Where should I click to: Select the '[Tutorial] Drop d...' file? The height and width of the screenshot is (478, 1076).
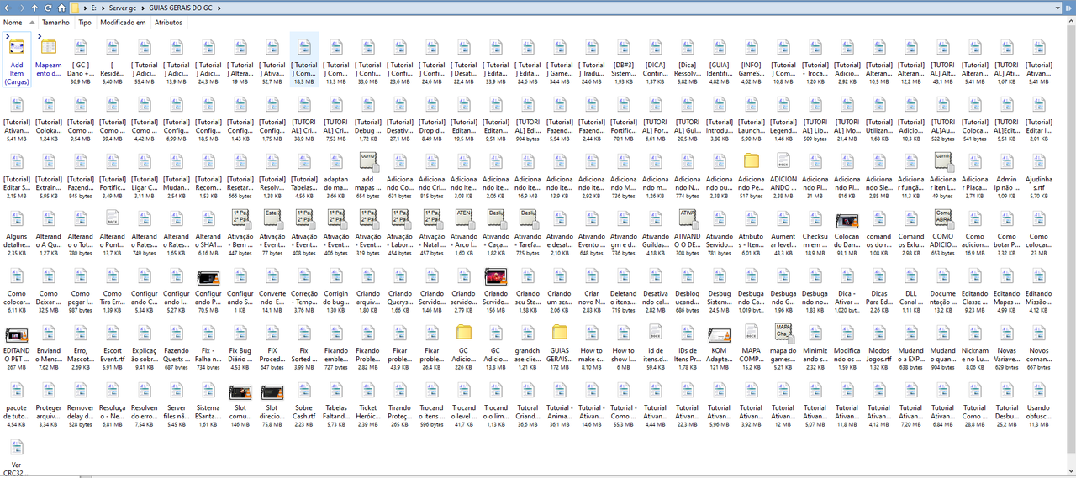tap(432, 116)
